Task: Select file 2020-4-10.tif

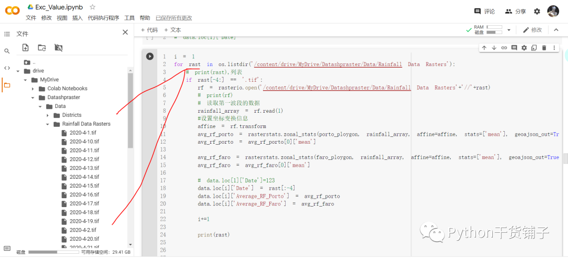Action: point(84,142)
